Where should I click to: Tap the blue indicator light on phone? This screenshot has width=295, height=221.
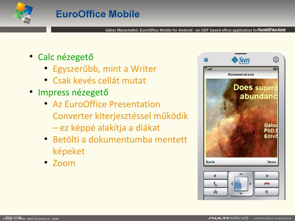point(206,60)
